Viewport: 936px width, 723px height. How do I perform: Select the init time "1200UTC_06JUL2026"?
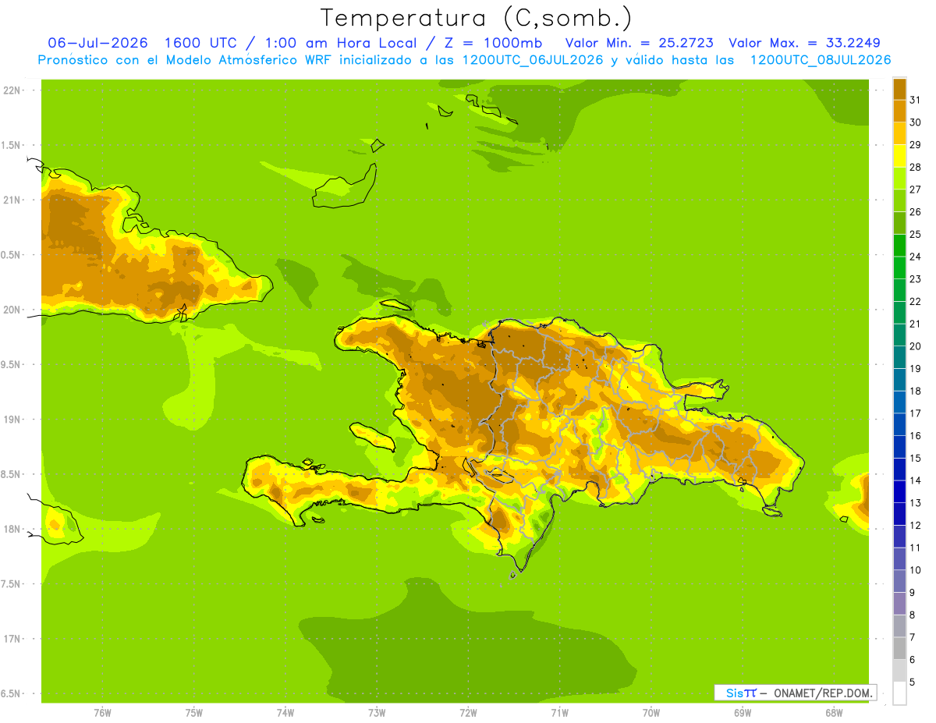tap(533, 60)
